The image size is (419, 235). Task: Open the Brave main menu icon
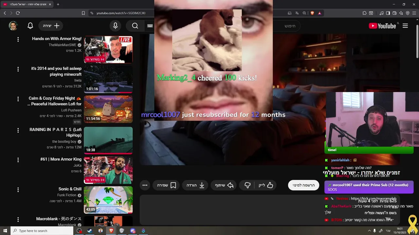click(414, 13)
